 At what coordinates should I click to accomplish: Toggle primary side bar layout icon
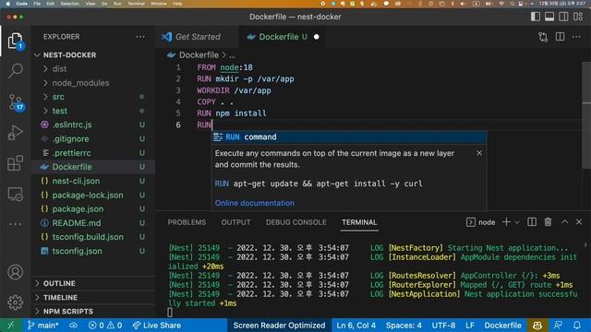tap(536, 17)
